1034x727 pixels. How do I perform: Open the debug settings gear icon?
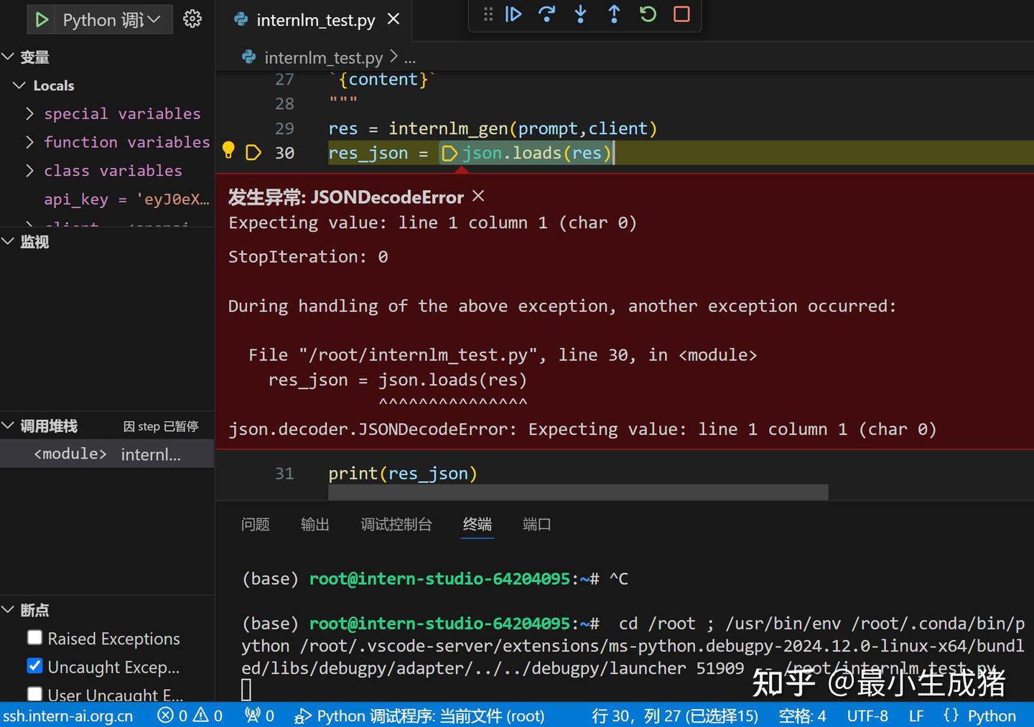pyautogui.click(x=192, y=19)
